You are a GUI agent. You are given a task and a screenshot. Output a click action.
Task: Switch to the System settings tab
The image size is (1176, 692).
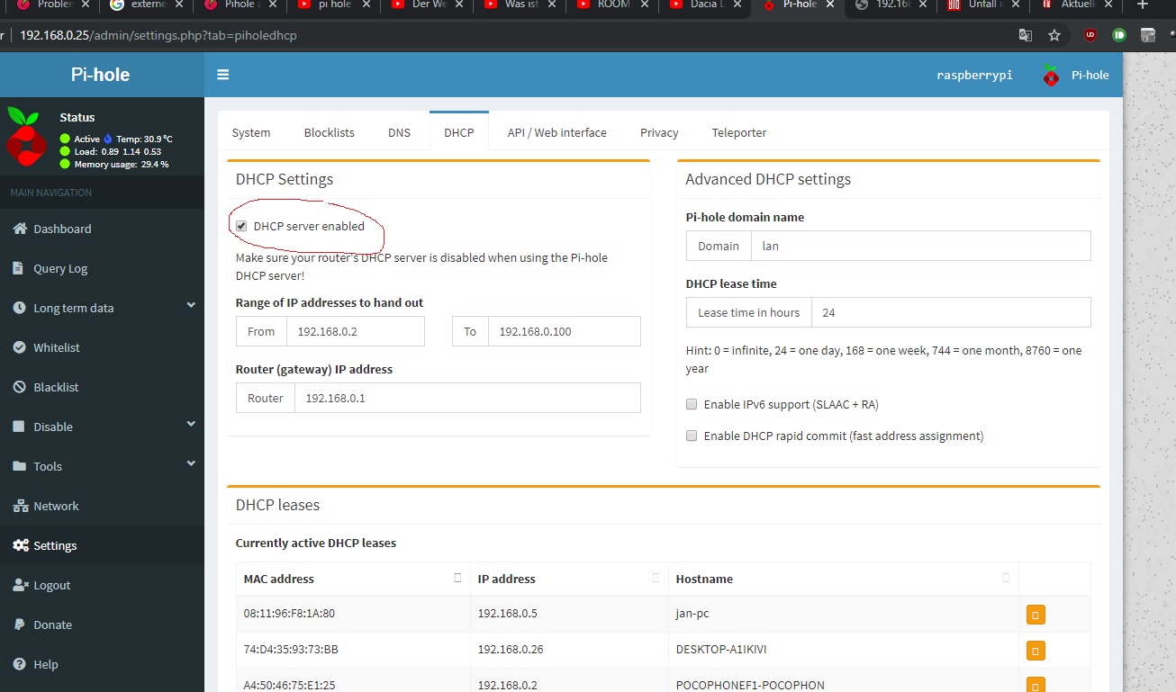[251, 132]
